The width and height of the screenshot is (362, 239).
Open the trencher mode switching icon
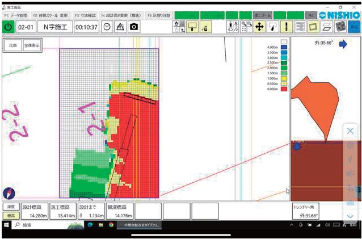(232, 27)
